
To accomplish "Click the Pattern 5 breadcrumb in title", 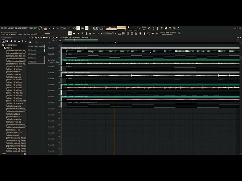I will tap(85, 37).
